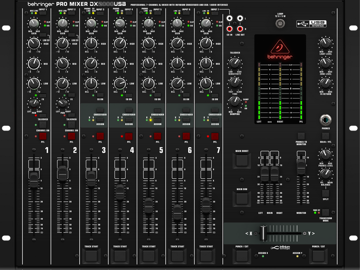Image resolution: width=360 pixels, height=270 pixels.
Task: Click the Input 3 source selector button
Action: [100, 13]
